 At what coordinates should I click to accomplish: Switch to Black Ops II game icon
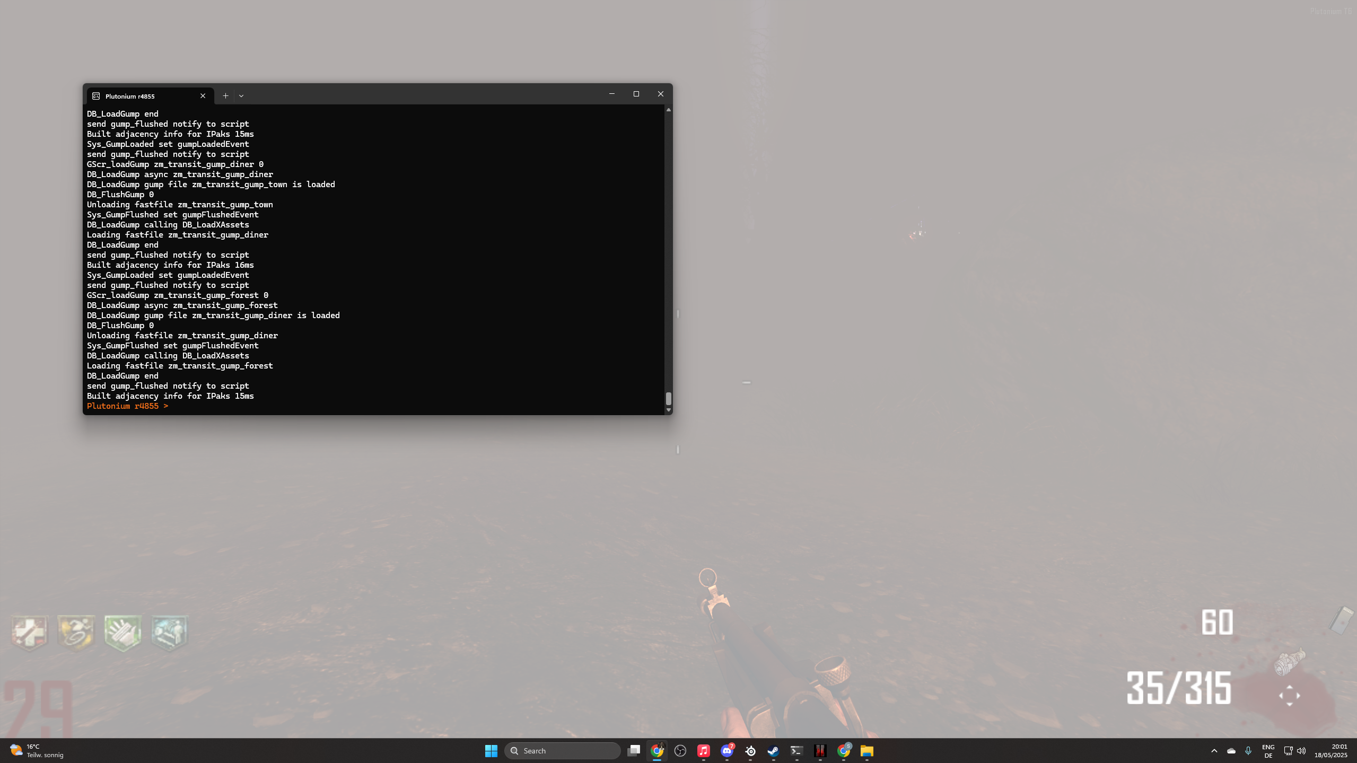coord(820,751)
